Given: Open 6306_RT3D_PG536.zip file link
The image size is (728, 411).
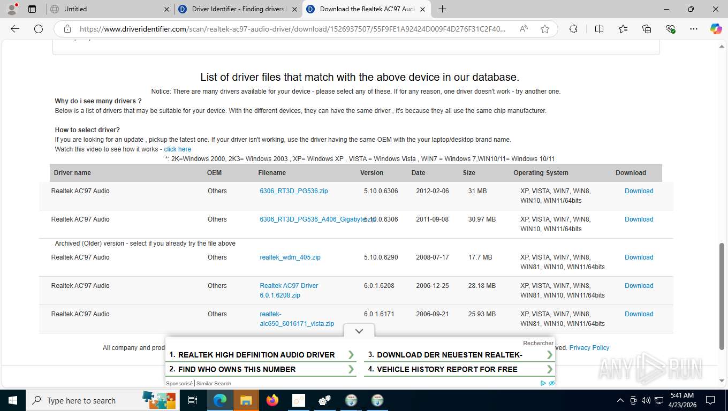Looking at the screenshot, I should pyautogui.click(x=294, y=191).
